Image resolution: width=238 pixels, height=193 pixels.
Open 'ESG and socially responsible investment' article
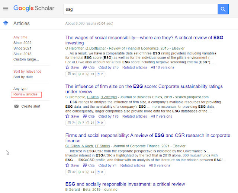click(125, 184)
